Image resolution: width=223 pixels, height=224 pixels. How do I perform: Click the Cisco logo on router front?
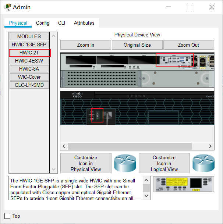77,95
